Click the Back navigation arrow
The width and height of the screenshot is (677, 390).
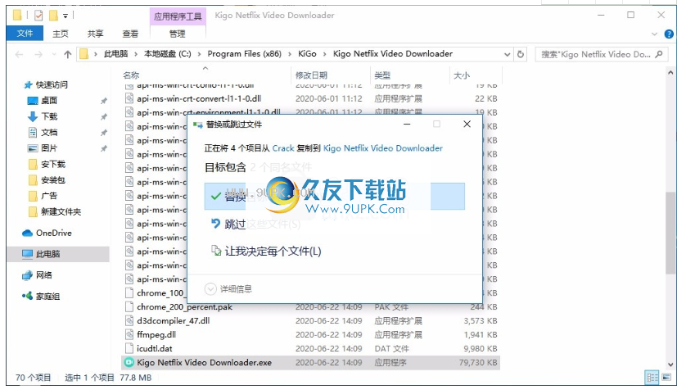19,54
